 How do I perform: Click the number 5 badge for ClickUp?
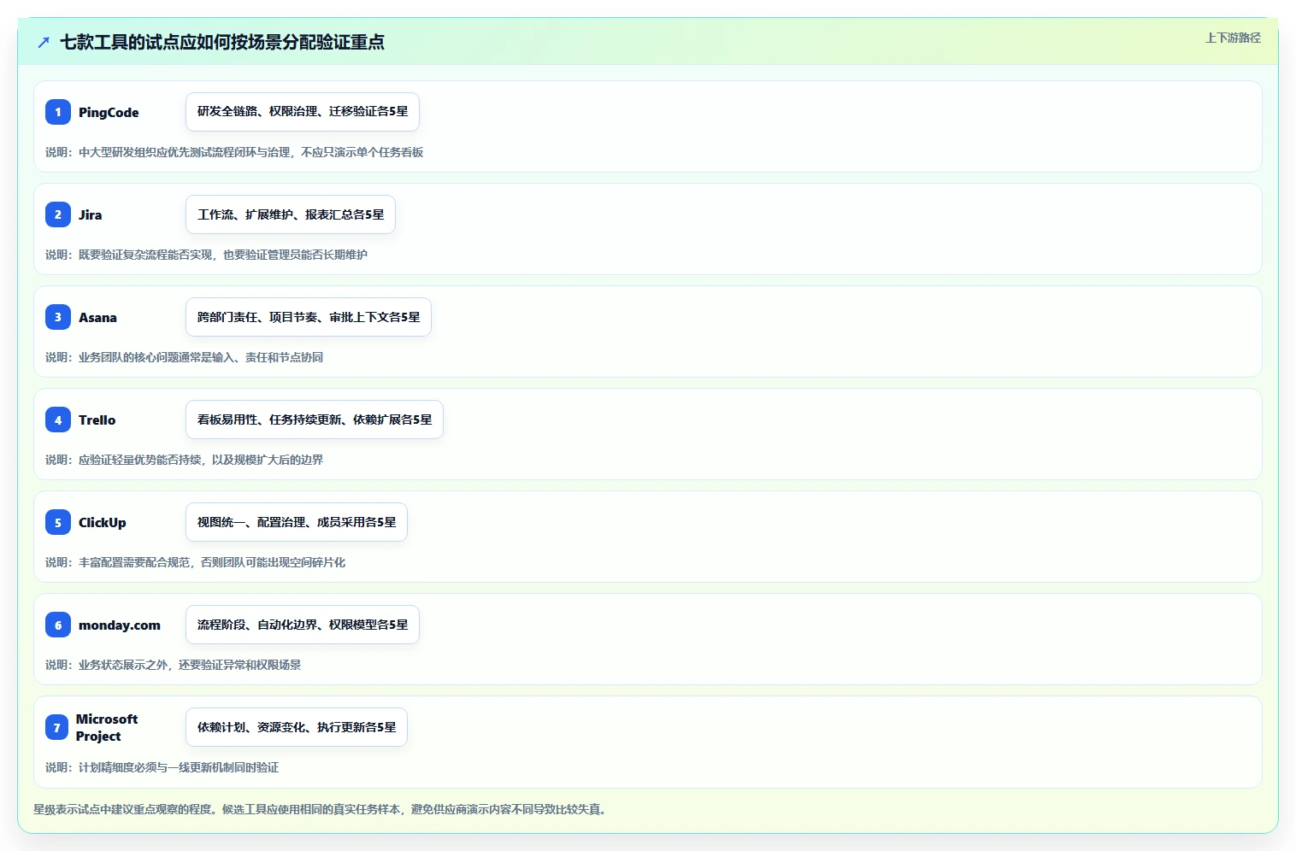pyautogui.click(x=58, y=522)
